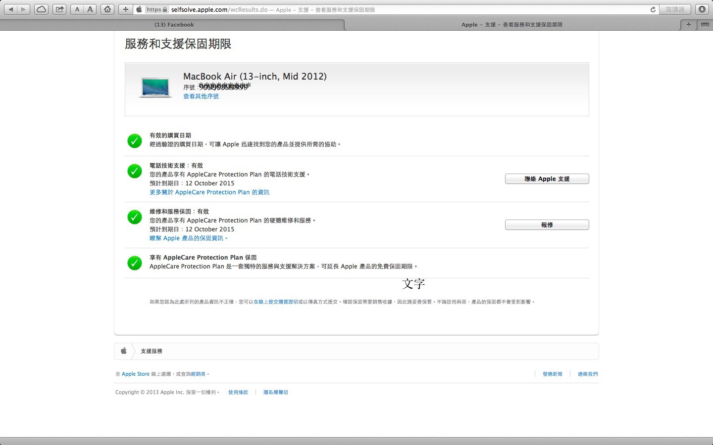This screenshot has height=445, width=713.
Task: Switch to the (13) Facebook tab
Action: point(174,25)
